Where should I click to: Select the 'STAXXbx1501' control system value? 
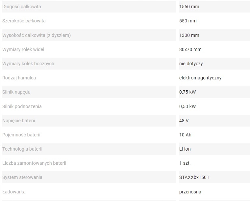(194, 177)
